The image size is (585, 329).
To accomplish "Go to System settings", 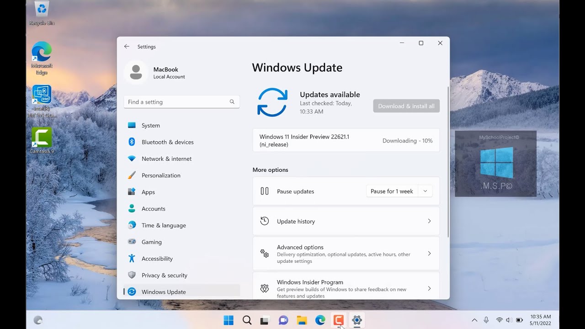I will coord(181,125).
